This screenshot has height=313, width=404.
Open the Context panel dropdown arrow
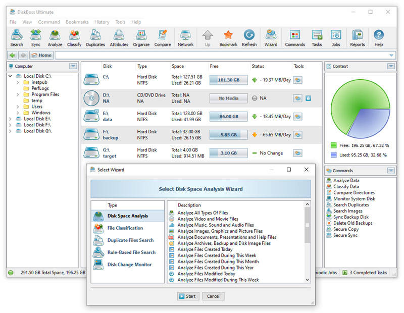tap(390, 66)
